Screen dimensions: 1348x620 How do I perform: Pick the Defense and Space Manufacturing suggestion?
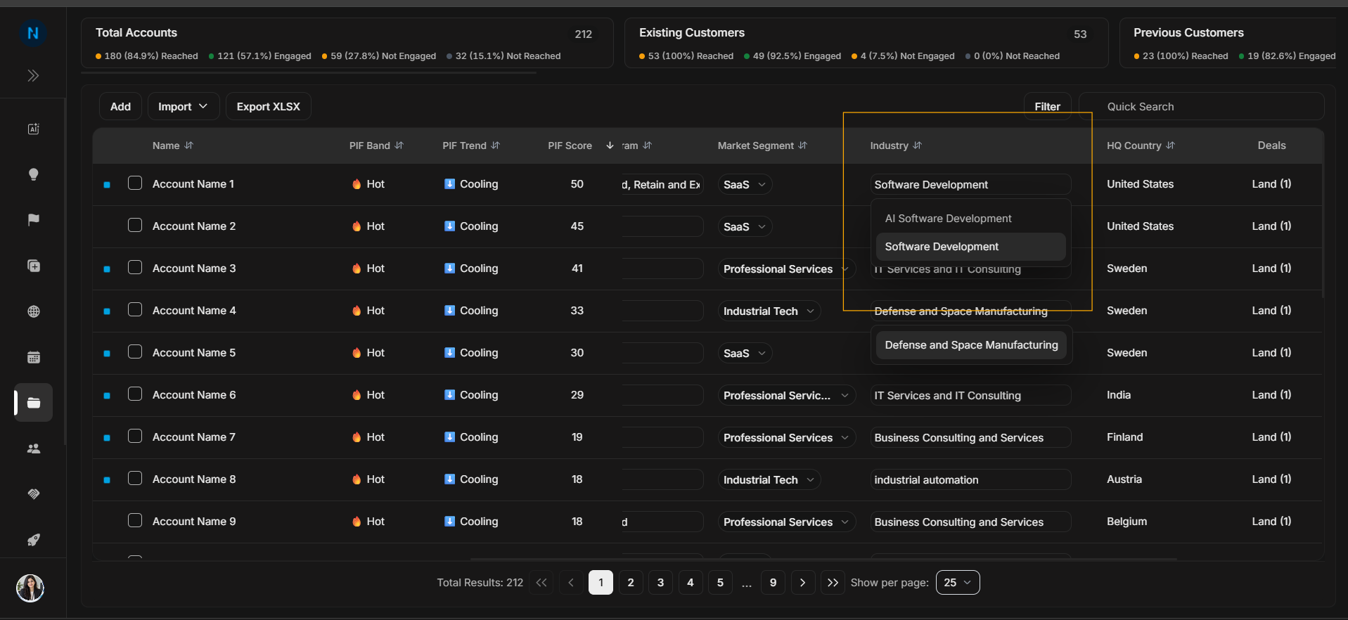pyautogui.click(x=971, y=345)
